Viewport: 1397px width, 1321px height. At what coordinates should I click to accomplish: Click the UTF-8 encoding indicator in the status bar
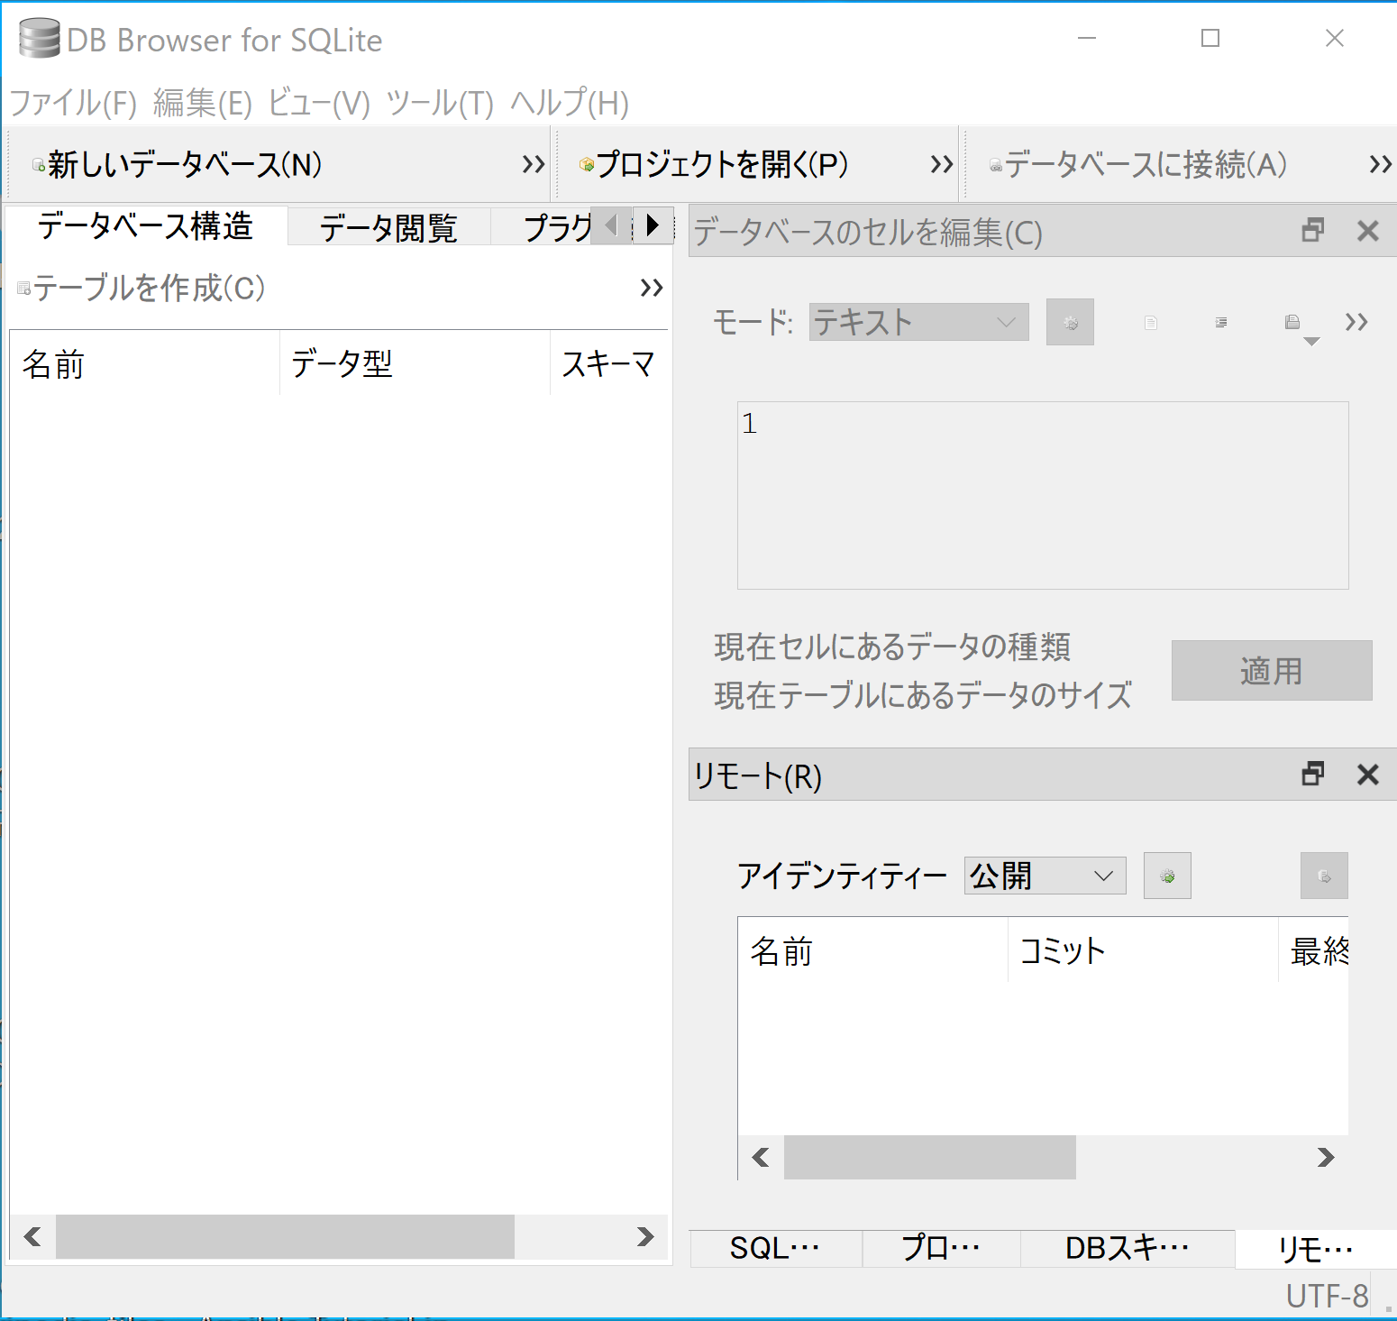click(1327, 1296)
